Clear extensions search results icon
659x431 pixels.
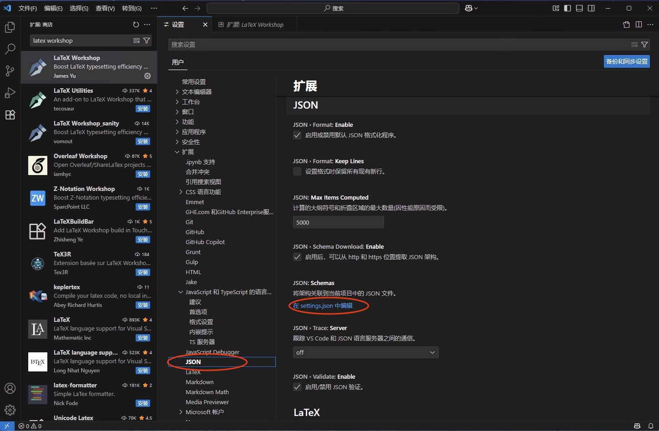tap(137, 40)
